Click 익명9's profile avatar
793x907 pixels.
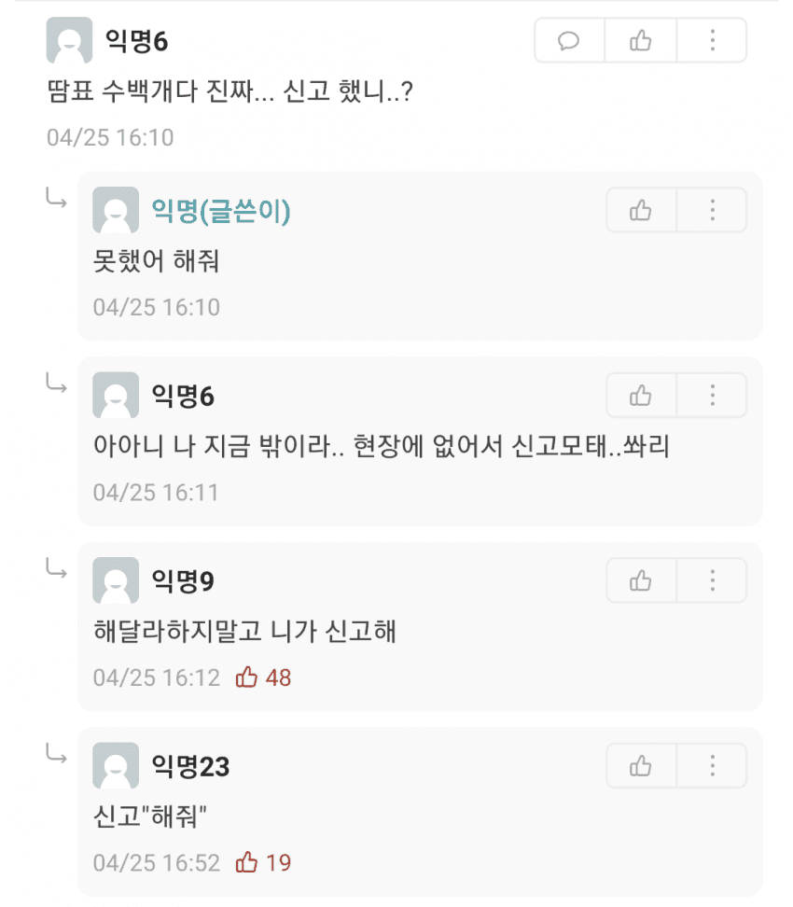click(x=116, y=580)
